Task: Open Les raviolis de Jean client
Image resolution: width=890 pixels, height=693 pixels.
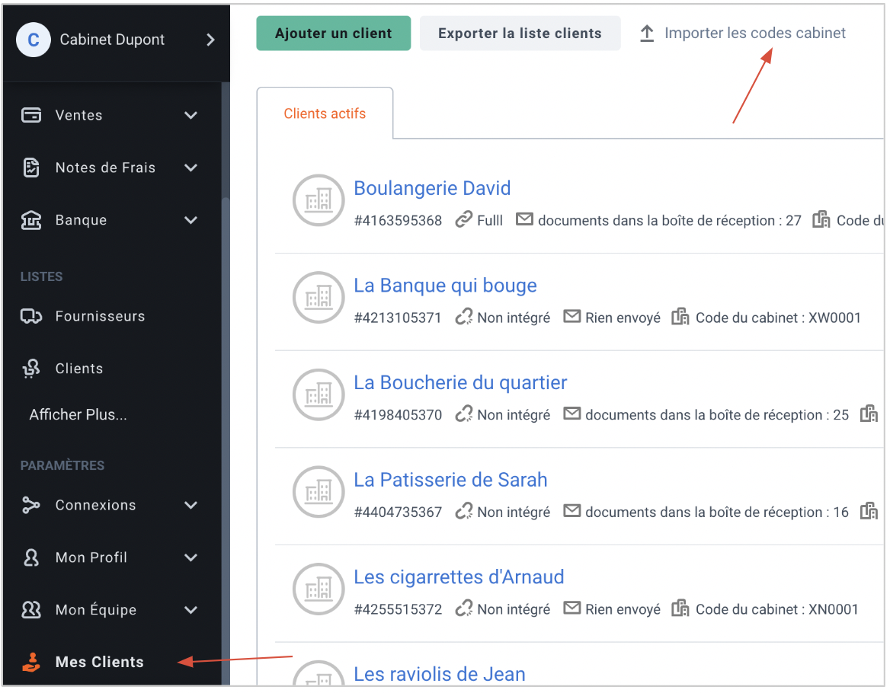Action: click(440, 674)
